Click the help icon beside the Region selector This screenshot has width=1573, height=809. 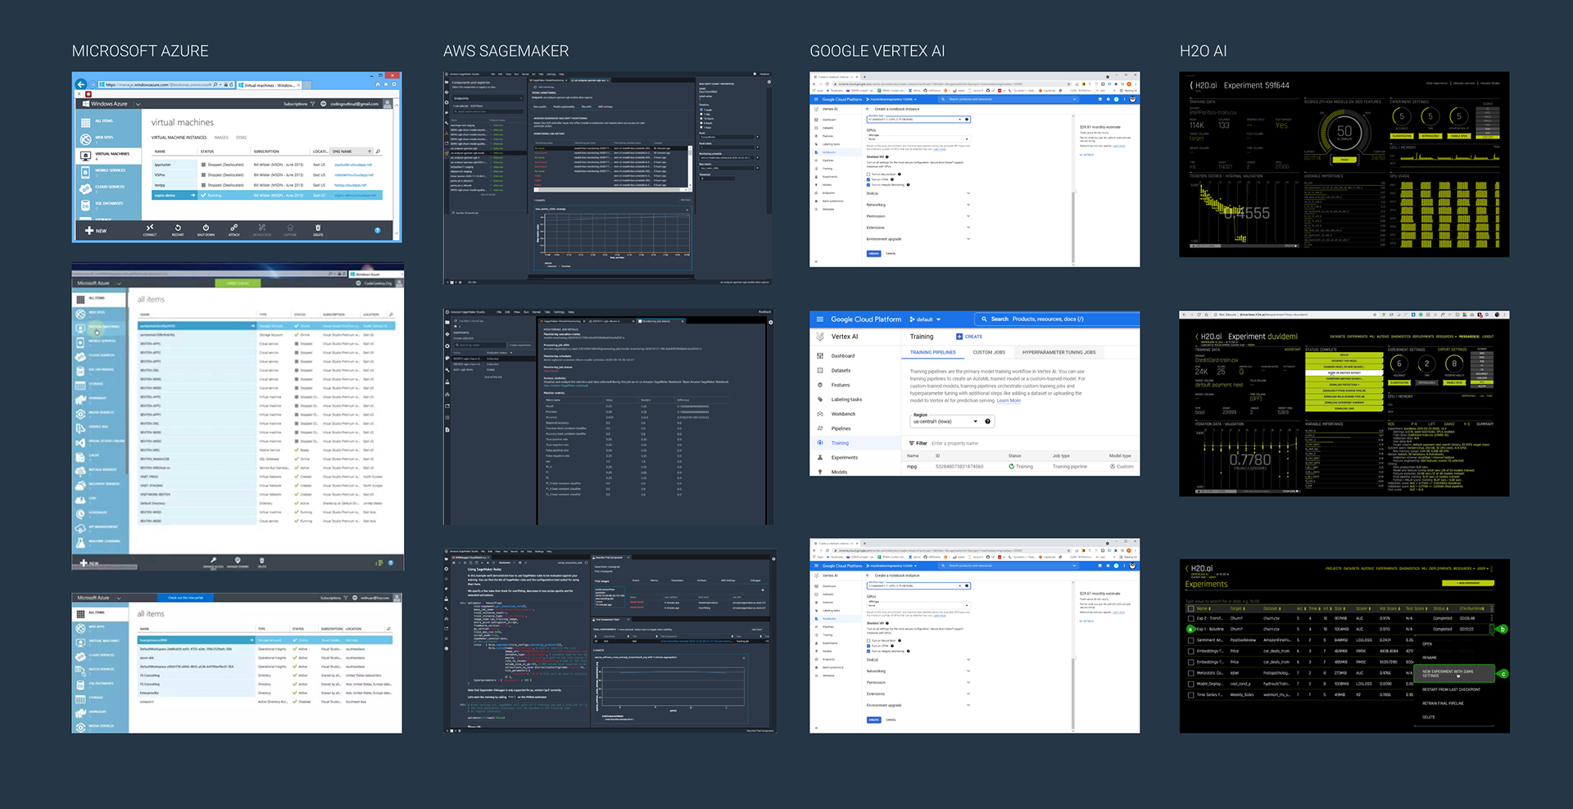click(x=987, y=422)
